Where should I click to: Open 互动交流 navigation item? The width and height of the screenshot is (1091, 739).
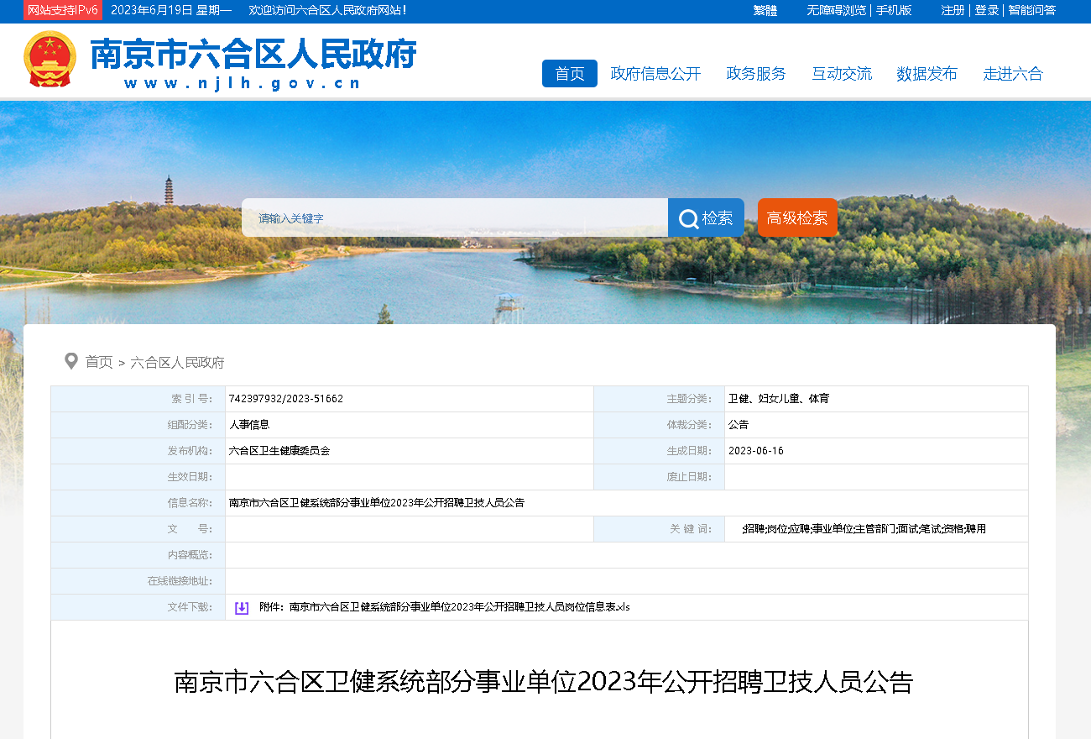pos(841,74)
